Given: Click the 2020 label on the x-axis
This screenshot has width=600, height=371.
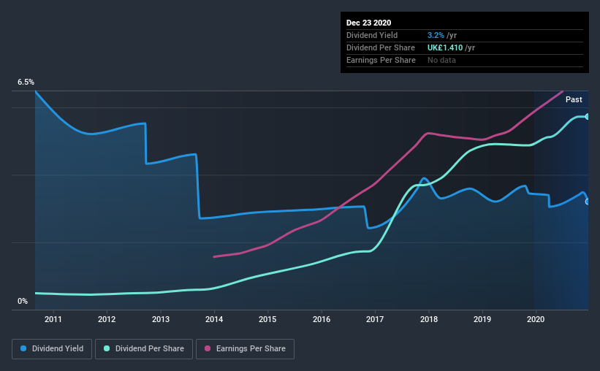Looking at the screenshot, I should 536,319.
